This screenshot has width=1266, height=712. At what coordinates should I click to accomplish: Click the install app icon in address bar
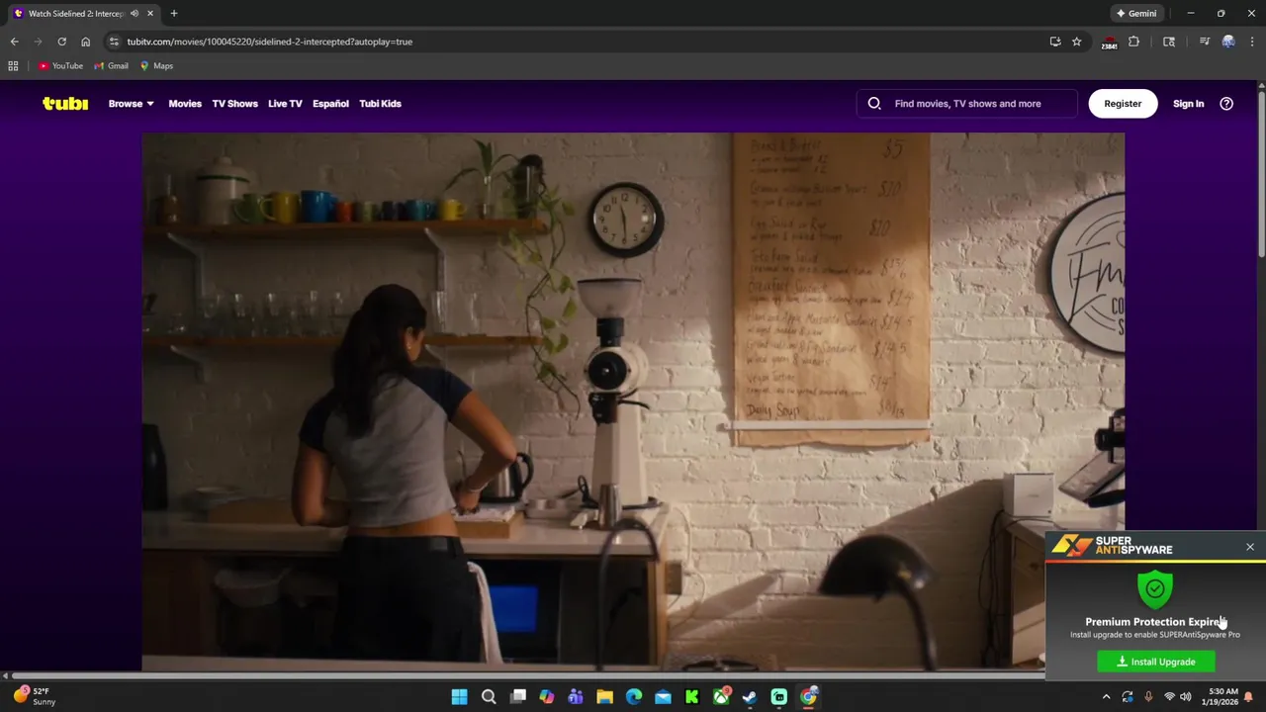click(1055, 42)
